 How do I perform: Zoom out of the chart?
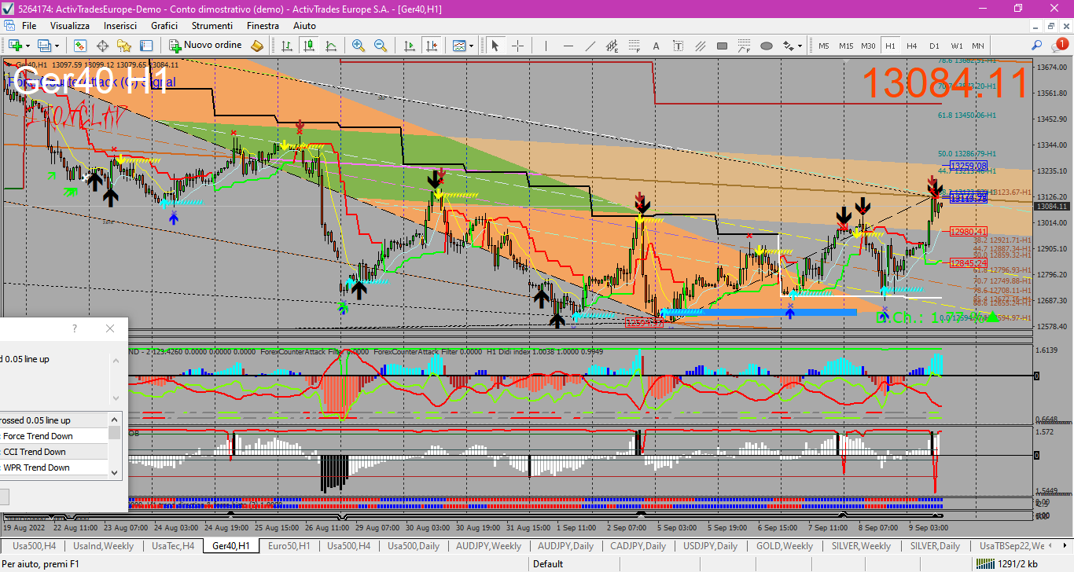pyautogui.click(x=381, y=46)
